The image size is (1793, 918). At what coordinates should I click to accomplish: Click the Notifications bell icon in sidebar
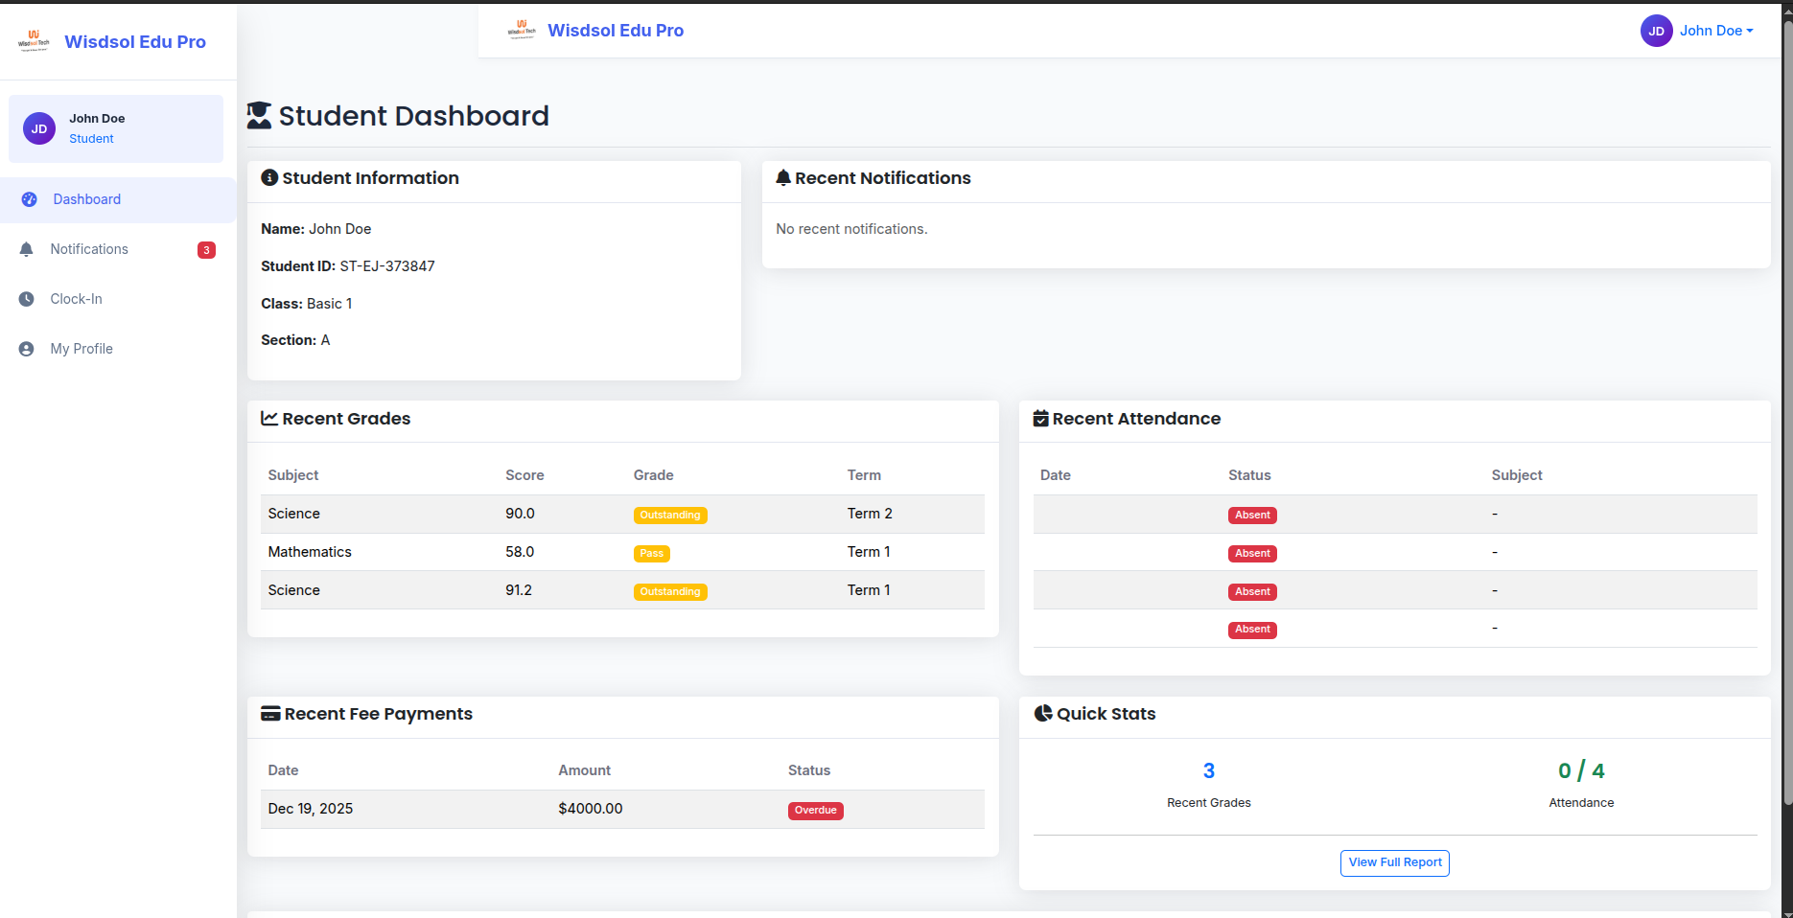pos(27,249)
